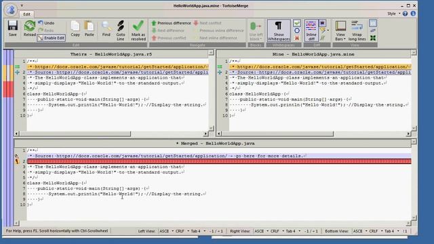Click the blue About info icon

tap(413, 14)
